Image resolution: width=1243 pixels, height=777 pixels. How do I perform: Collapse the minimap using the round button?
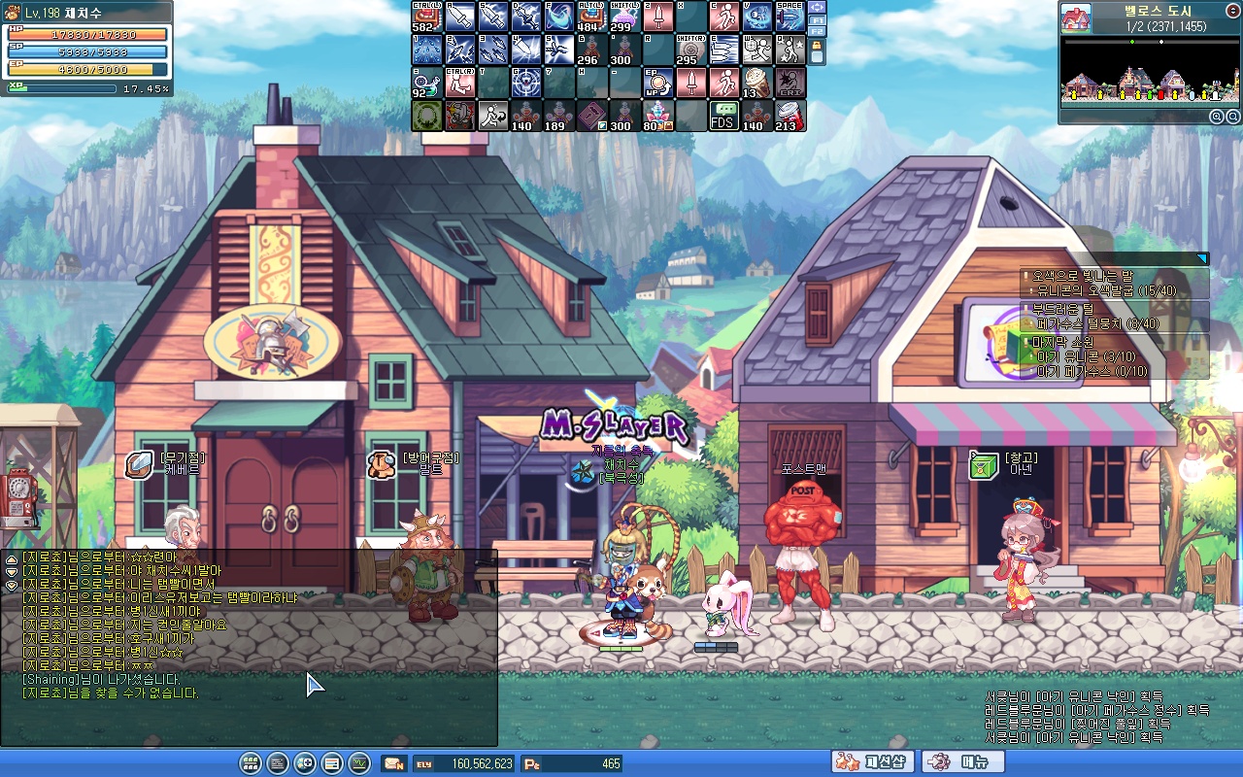(1232, 11)
